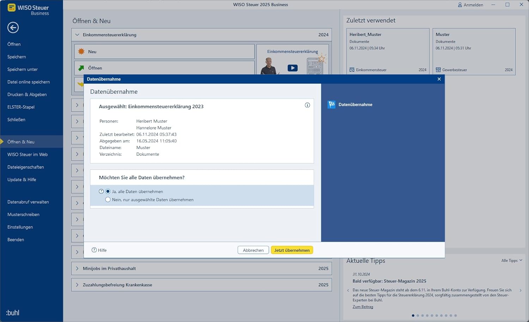Viewport: 529px width, 322px height.
Task: Click 'Aktuelle Tipps' heading
Action: click(366, 261)
